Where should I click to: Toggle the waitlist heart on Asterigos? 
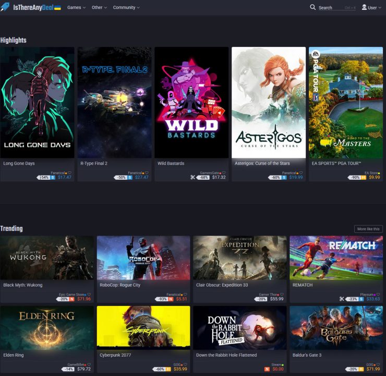[302, 172]
